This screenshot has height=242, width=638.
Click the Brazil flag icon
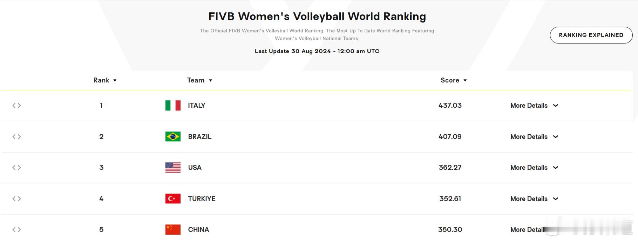point(173,136)
